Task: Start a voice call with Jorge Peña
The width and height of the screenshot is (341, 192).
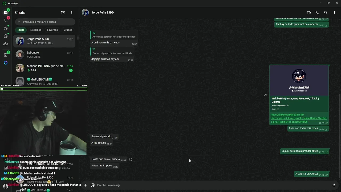Action: coord(317,13)
